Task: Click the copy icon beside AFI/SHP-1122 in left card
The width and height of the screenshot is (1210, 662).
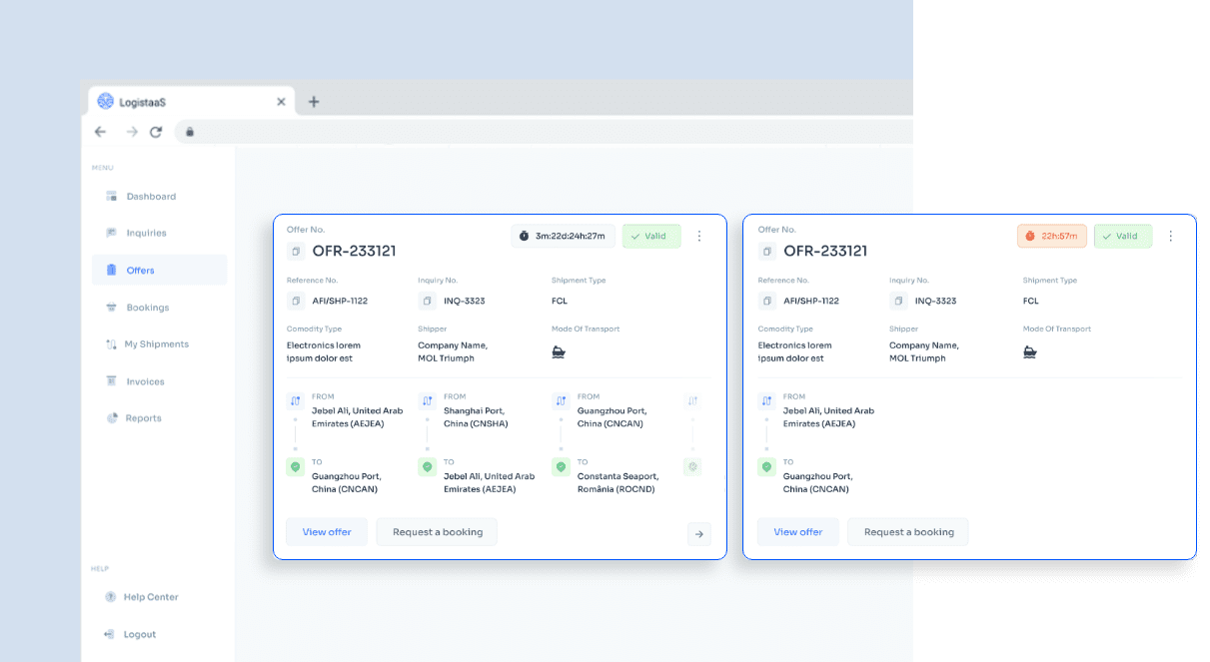Action: pos(296,301)
